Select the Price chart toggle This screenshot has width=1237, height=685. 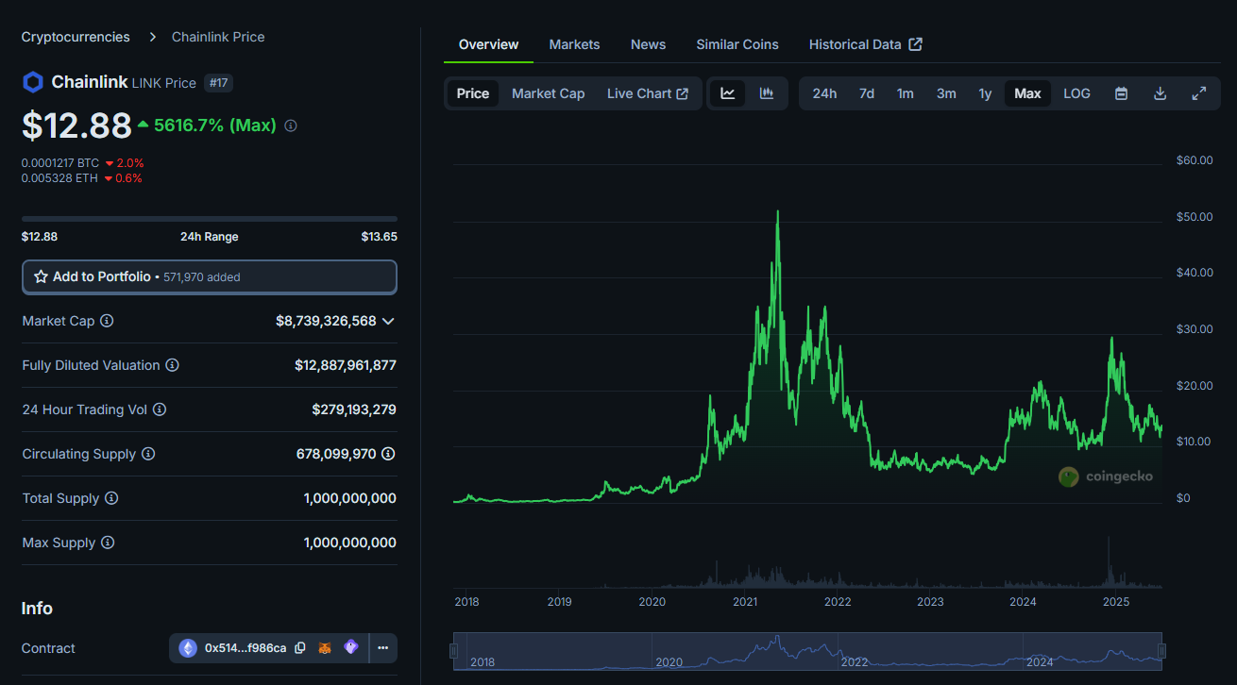[473, 93]
